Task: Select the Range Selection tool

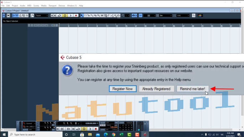Action: coord(85,15)
